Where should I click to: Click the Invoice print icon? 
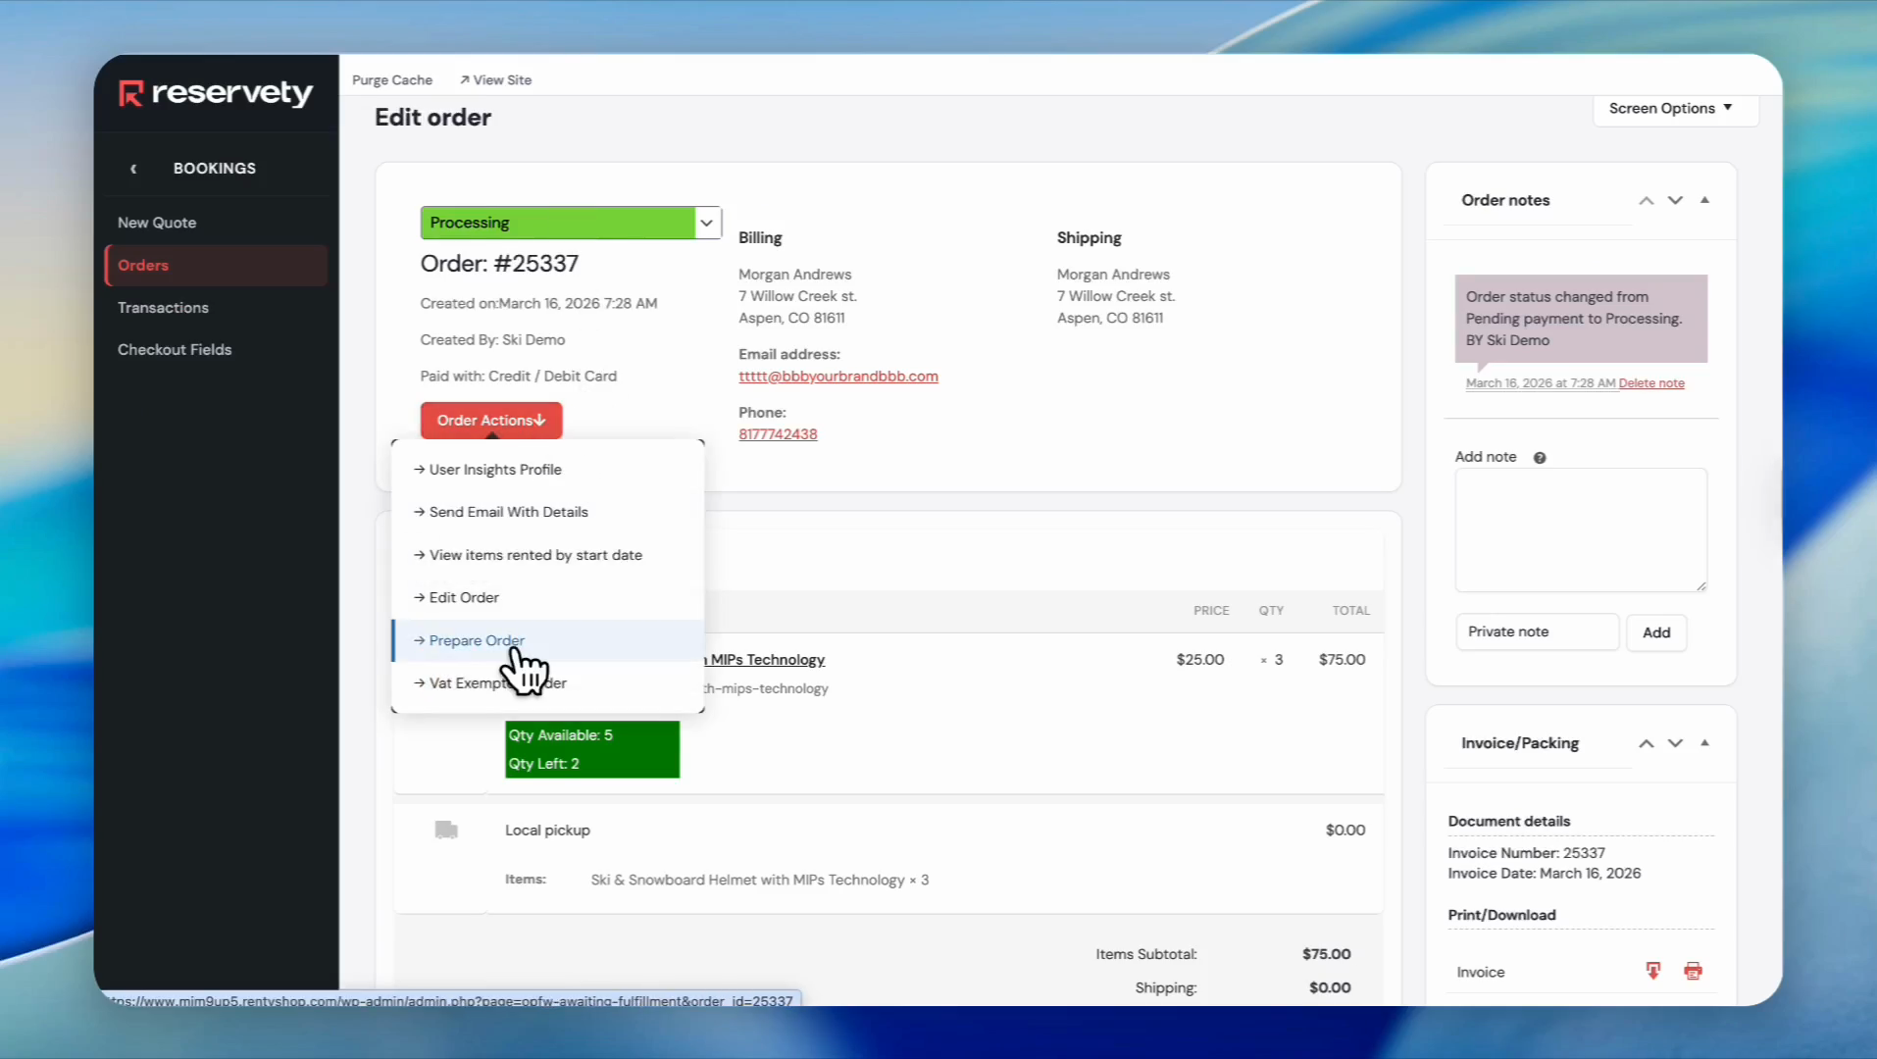click(1693, 971)
